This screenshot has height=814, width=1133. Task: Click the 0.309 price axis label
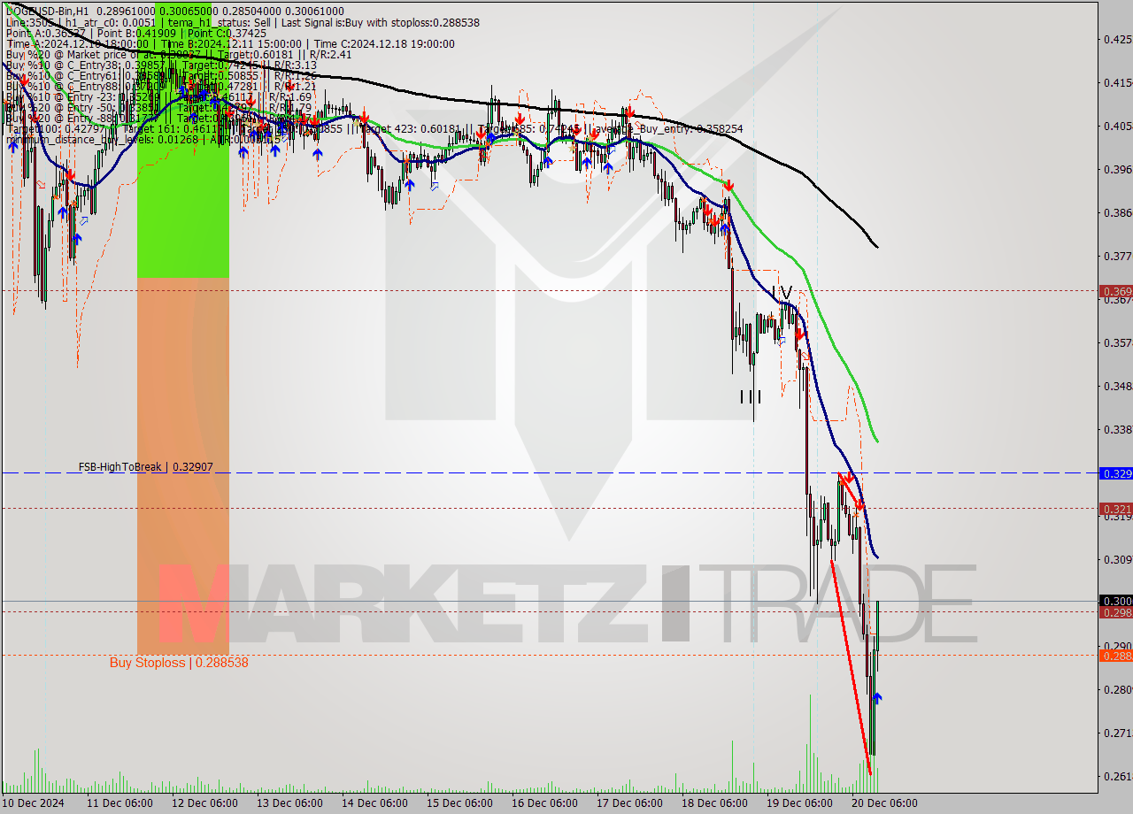coord(1117,559)
